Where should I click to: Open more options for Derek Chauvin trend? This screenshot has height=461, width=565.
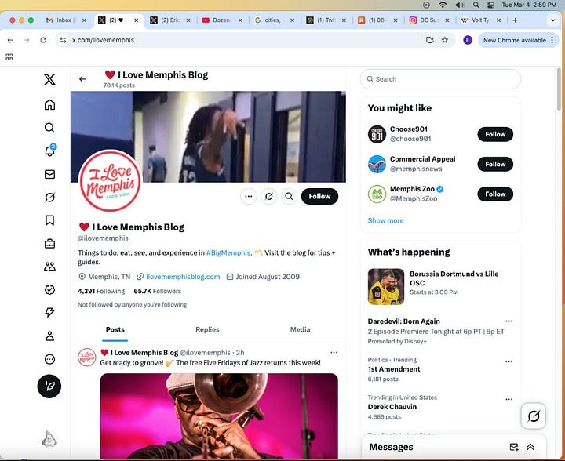pyautogui.click(x=508, y=399)
